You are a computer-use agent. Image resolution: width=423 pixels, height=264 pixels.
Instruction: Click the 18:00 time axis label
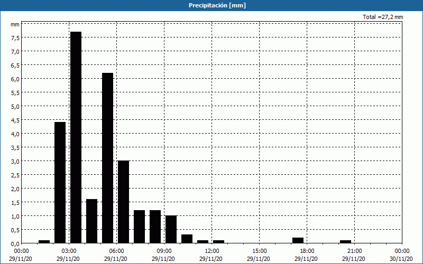click(307, 251)
